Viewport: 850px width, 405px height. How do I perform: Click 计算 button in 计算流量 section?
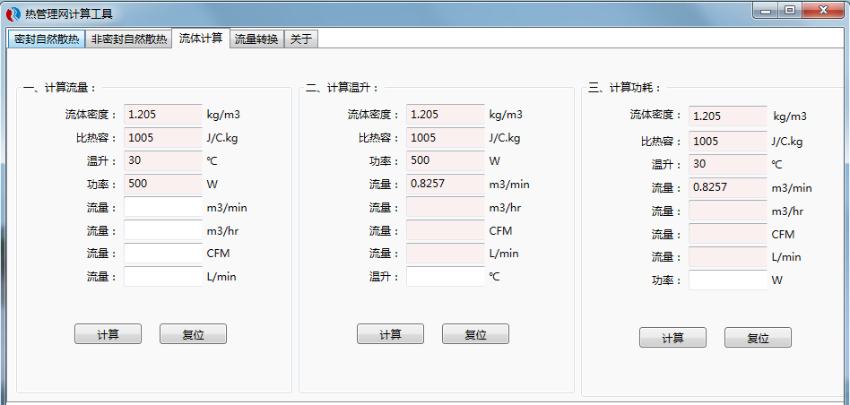pos(108,334)
